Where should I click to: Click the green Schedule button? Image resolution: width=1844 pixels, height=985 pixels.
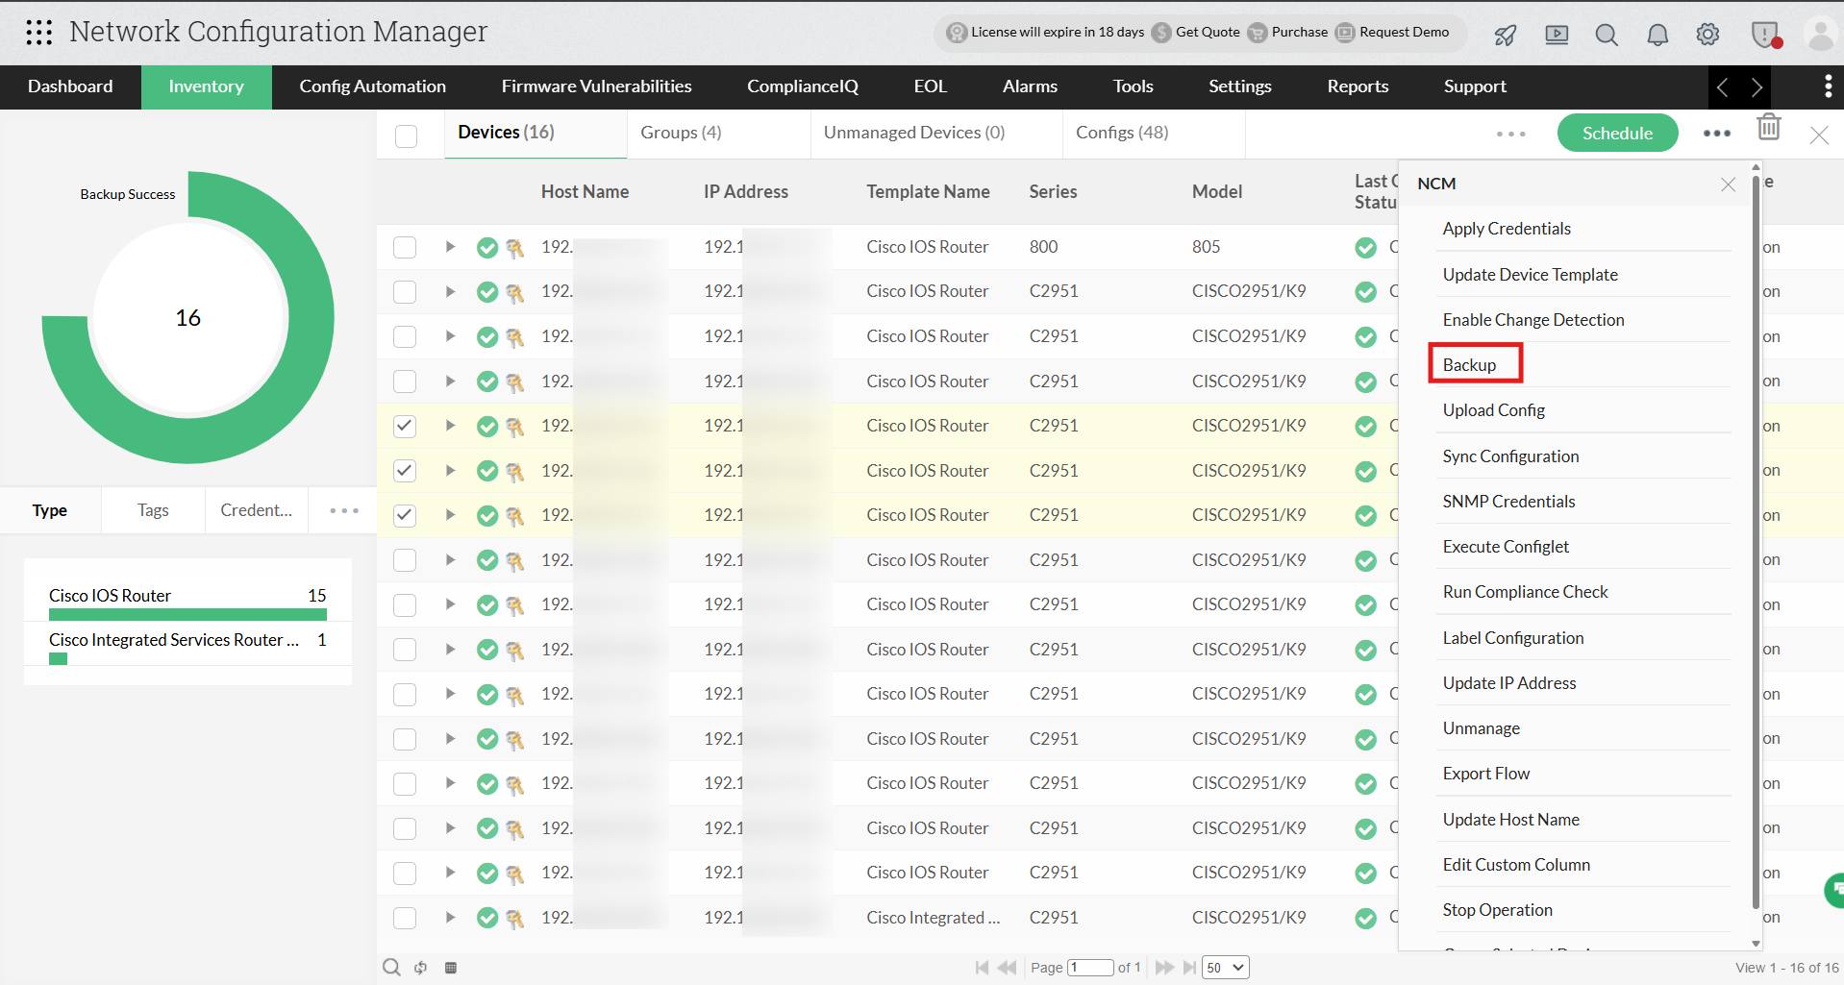point(1616,133)
